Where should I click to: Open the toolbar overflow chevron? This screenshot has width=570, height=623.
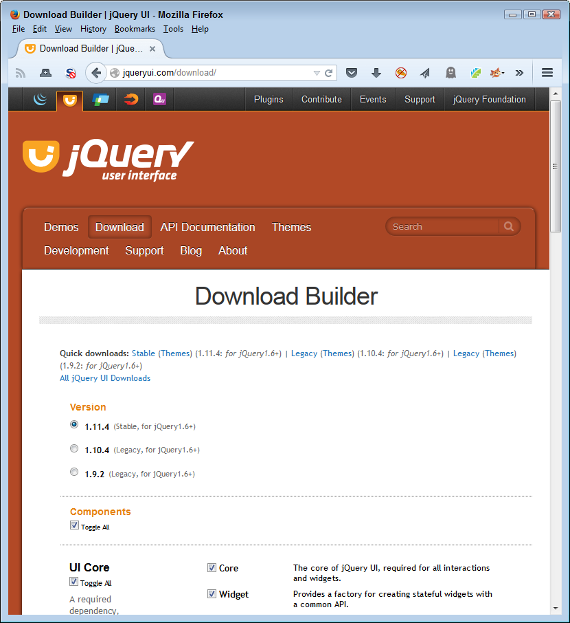click(x=520, y=72)
